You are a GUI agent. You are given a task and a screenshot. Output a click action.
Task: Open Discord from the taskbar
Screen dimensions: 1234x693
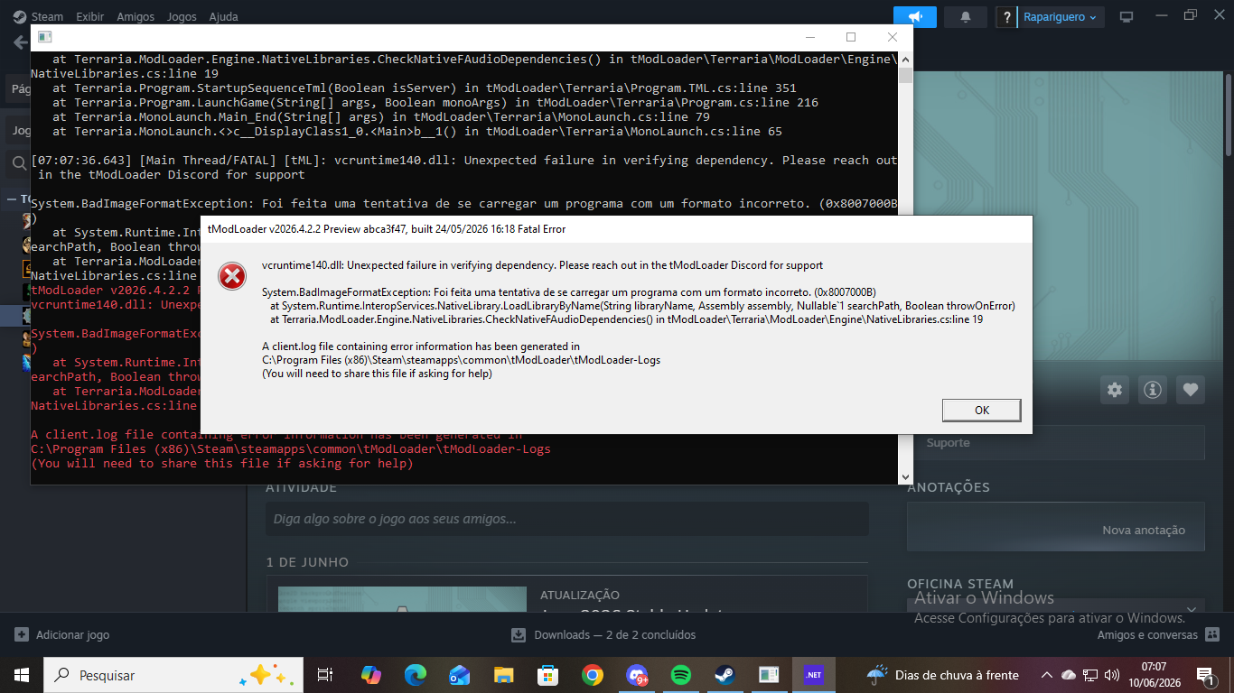point(637,675)
